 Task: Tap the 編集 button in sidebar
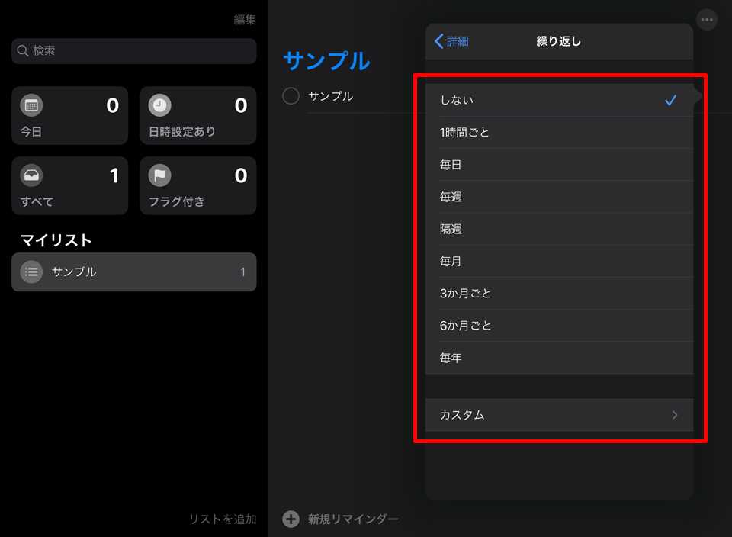point(245,20)
